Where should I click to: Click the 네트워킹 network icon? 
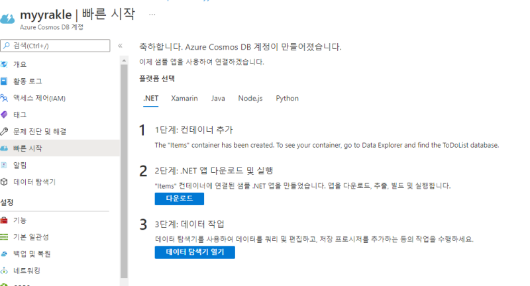pyautogui.click(x=5, y=271)
